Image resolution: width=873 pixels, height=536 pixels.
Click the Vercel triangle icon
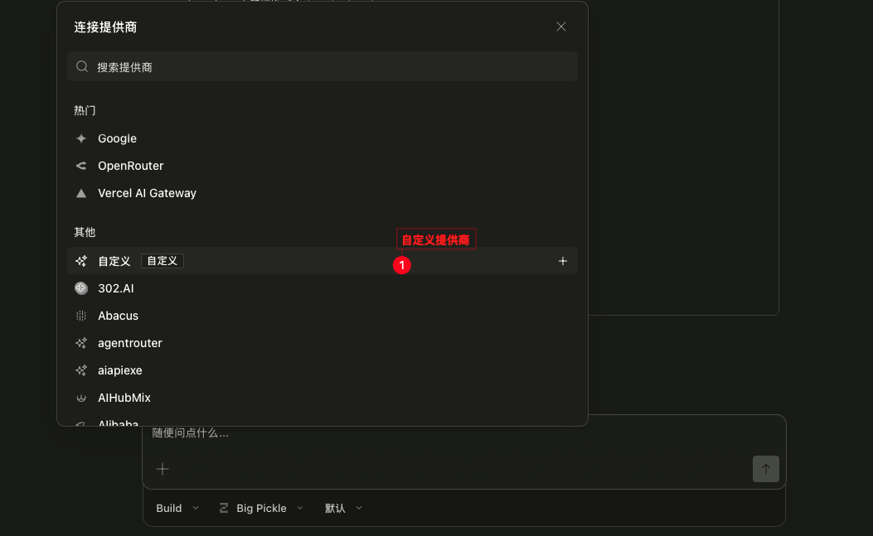pyautogui.click(x=81, y=193)
